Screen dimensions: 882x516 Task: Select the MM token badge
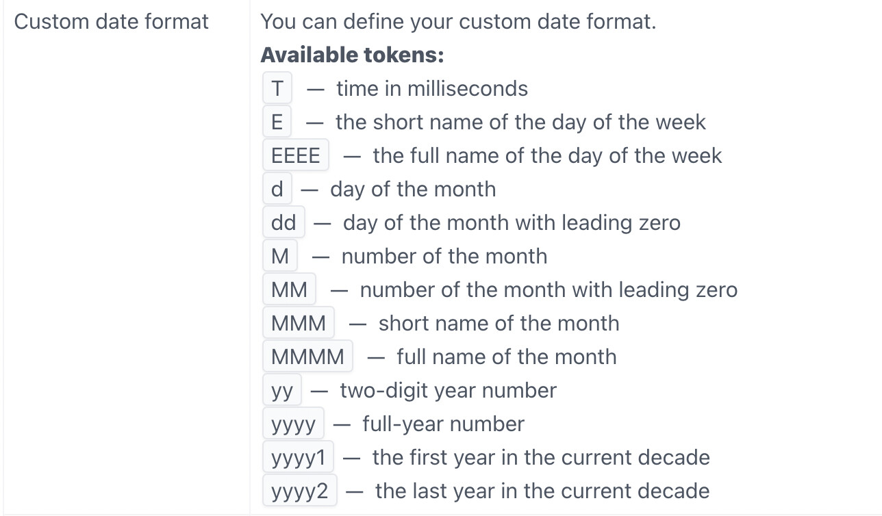pyautogui.click(x=289, y=290)
